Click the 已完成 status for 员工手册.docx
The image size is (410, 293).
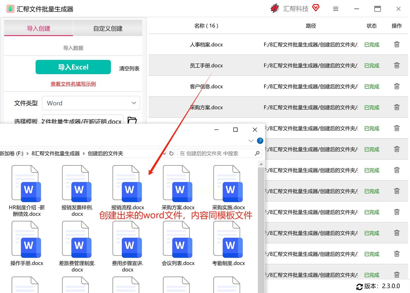click(372, 65)
